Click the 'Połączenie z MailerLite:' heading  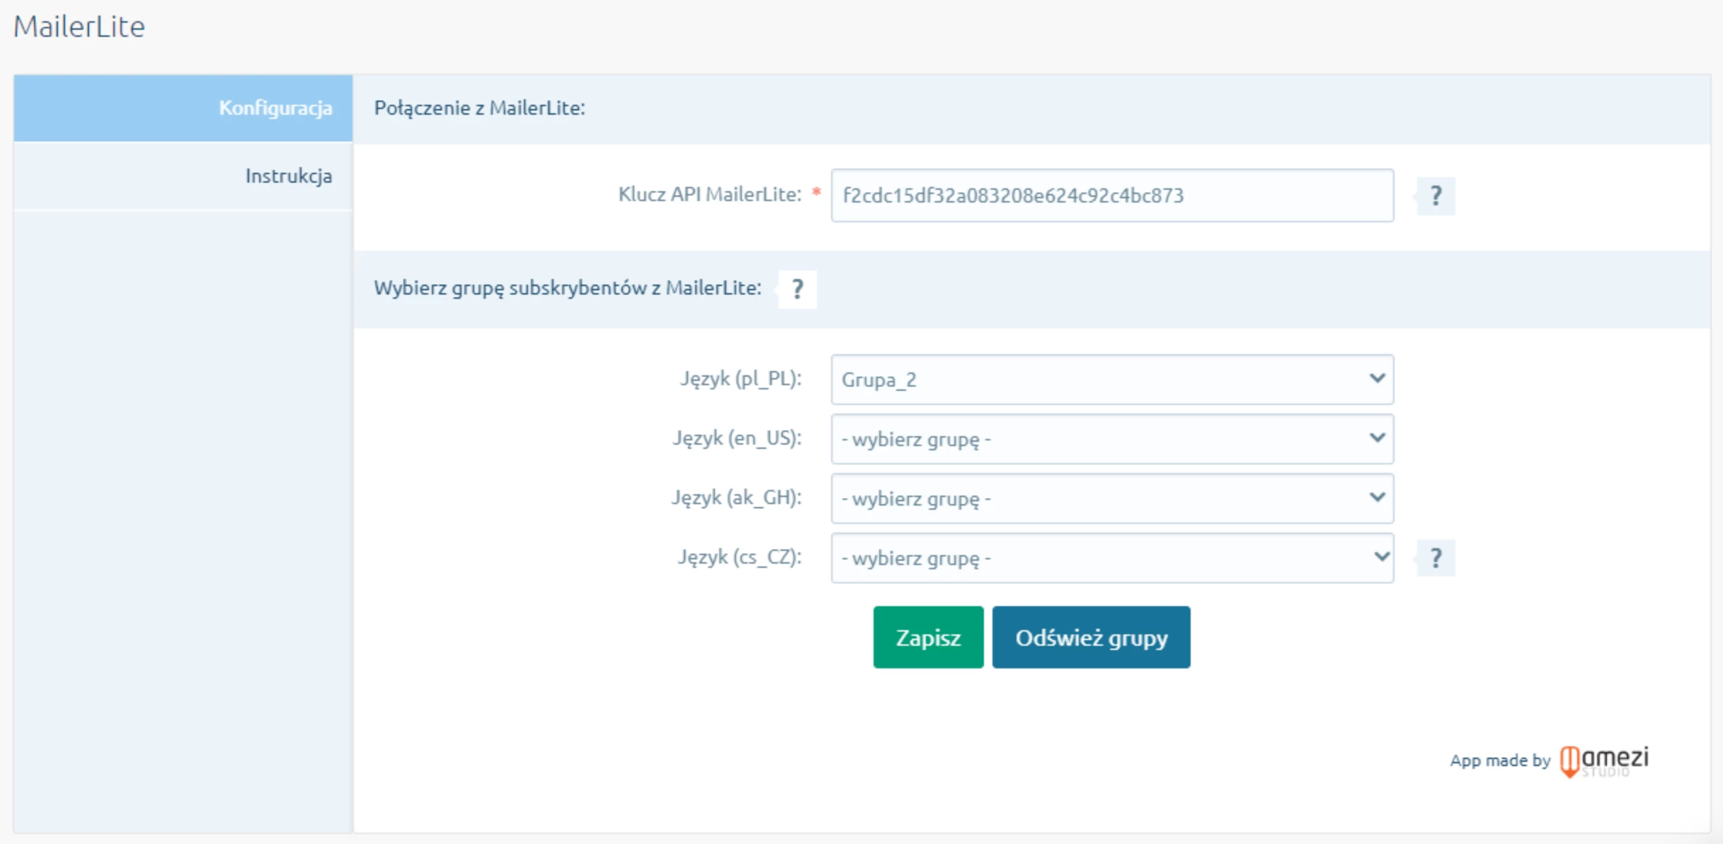(x=479, y=108)
